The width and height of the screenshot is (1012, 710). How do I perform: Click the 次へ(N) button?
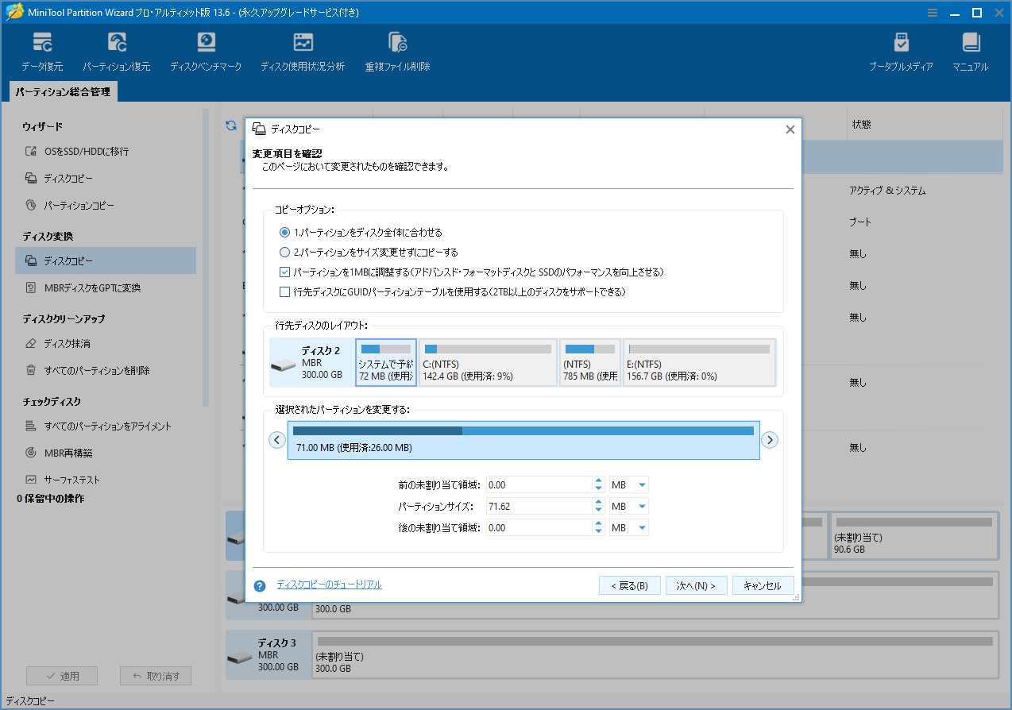[x=696, y=585]
